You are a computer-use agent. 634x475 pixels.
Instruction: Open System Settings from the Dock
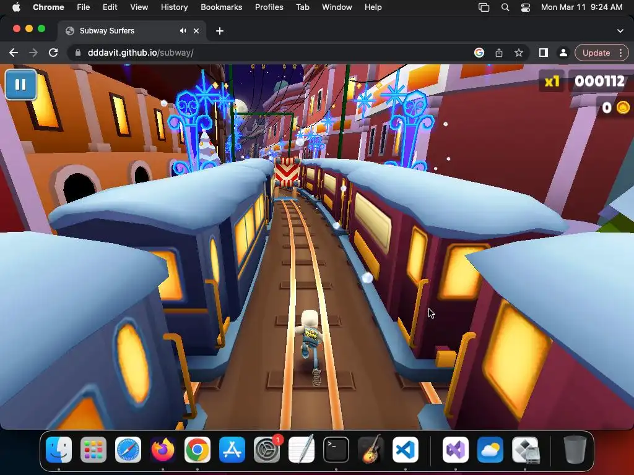[267, 450]
